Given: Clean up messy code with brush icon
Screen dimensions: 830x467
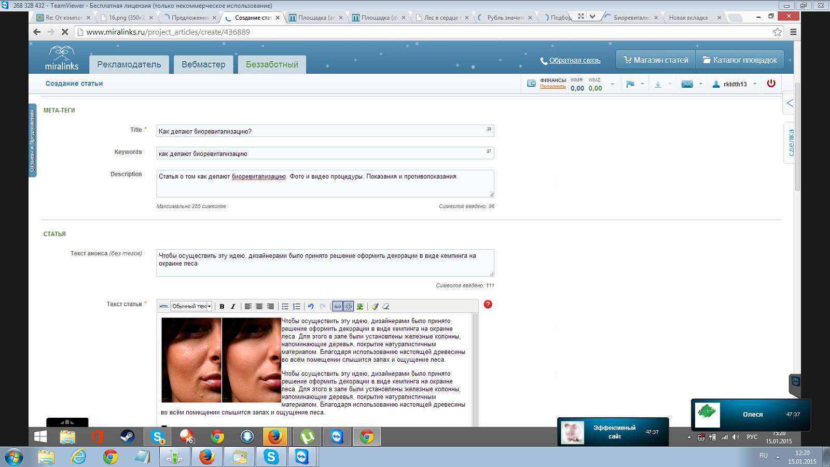Looking at the screenshot, I should pyautogui.click(x=375, y=306).
